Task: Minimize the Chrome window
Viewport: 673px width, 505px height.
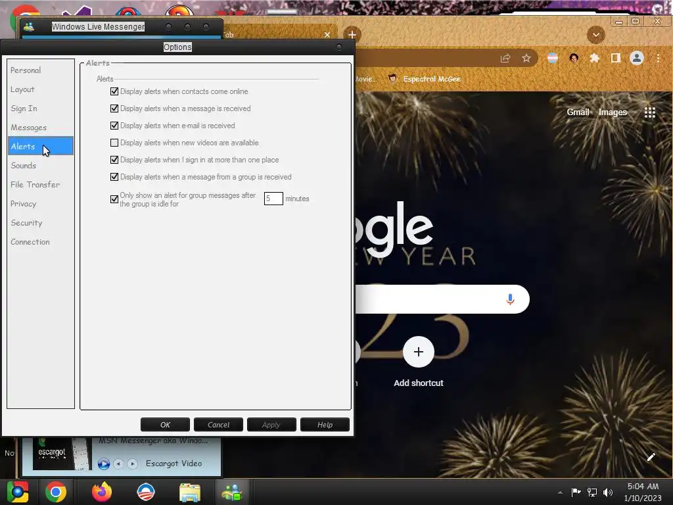Action: point(619,22)
